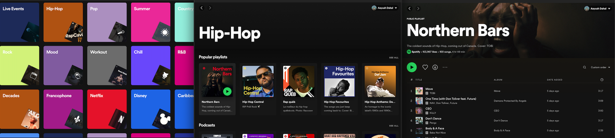Viewport: 615px width, 138px height.
Task: Open the Live Events genre tile
Action: 20,22
